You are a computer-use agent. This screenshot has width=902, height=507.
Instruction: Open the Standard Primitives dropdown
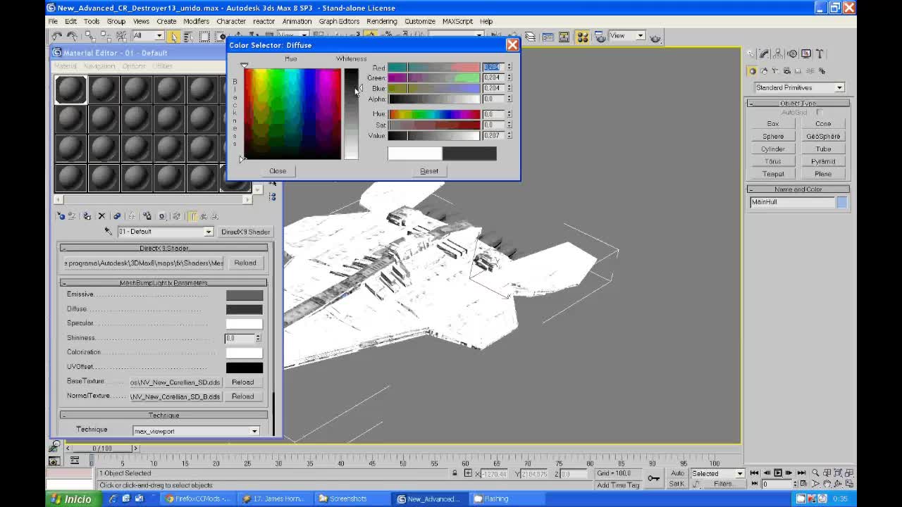click(x=799, y=87)
